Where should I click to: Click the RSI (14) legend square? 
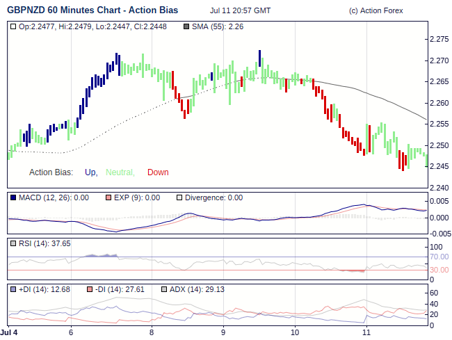13,243
